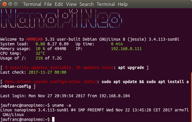This screenshot has height=122, width=192.
Task: Open the Terminal menu next to Help
Action: click(106, 4)
